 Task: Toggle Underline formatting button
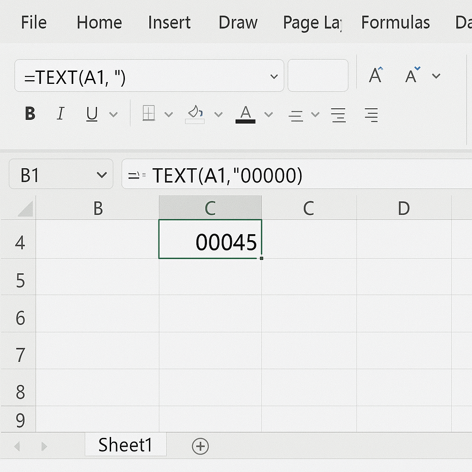pyautogui.click(x=92, y=114)
